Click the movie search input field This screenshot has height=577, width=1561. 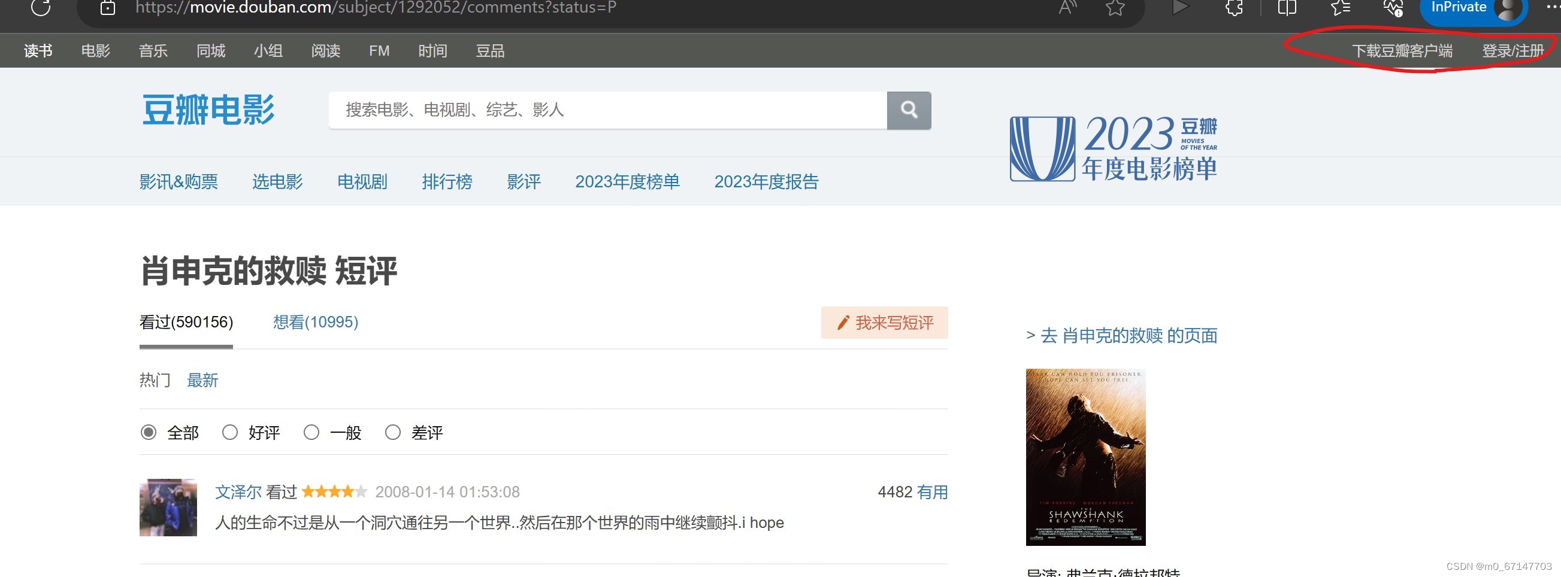tap(608, 110)
